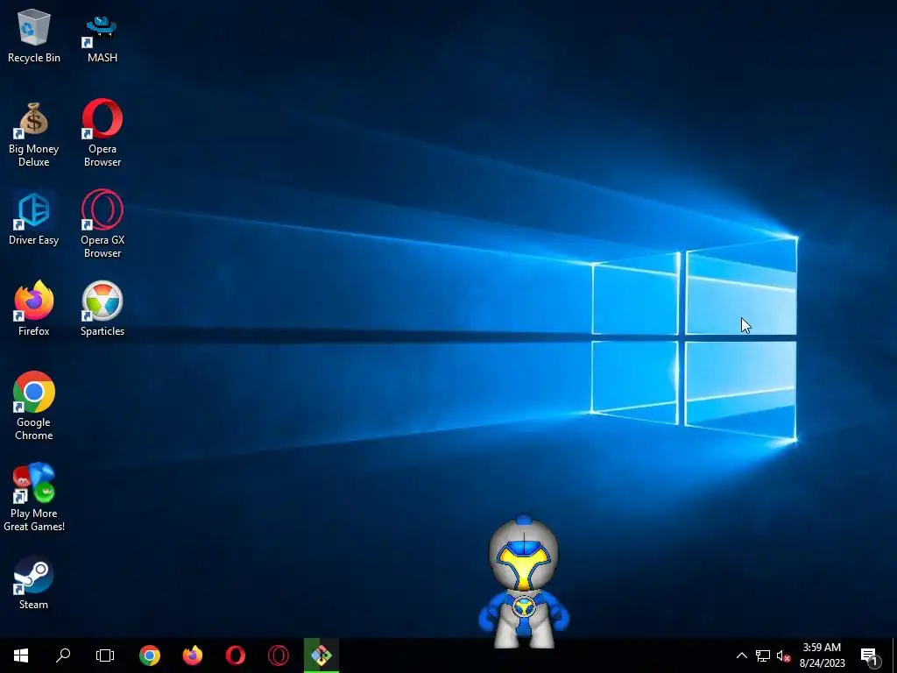Image resolution: width=897 pixels, height=673 pixels.
Task: Select the Big Money Deluxe shortcut
Action: [34, 134]
